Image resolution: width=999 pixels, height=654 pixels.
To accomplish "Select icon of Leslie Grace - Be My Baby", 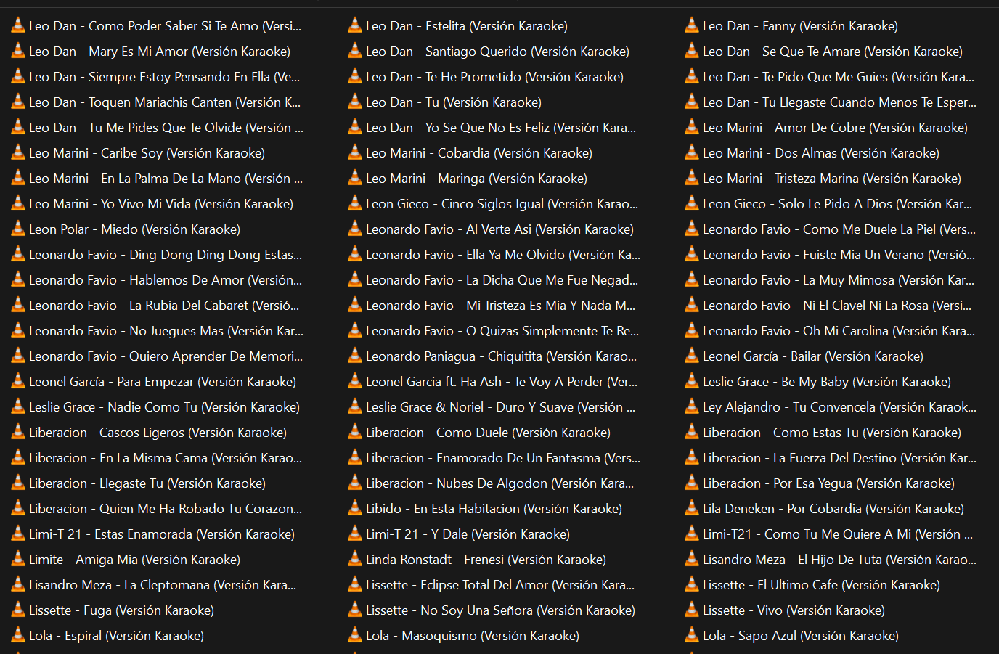I will 692,381.
